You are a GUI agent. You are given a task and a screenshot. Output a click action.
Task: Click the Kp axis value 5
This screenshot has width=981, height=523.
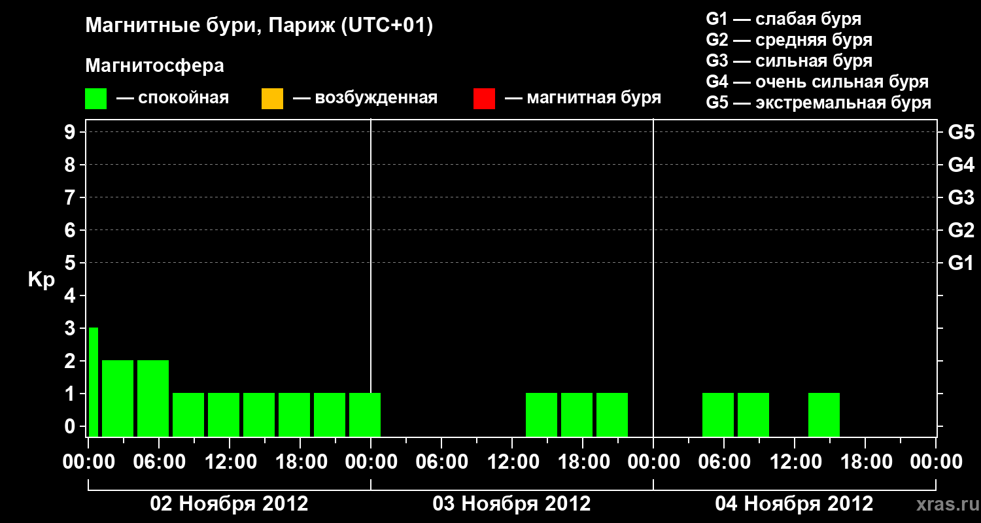[71, 263]
